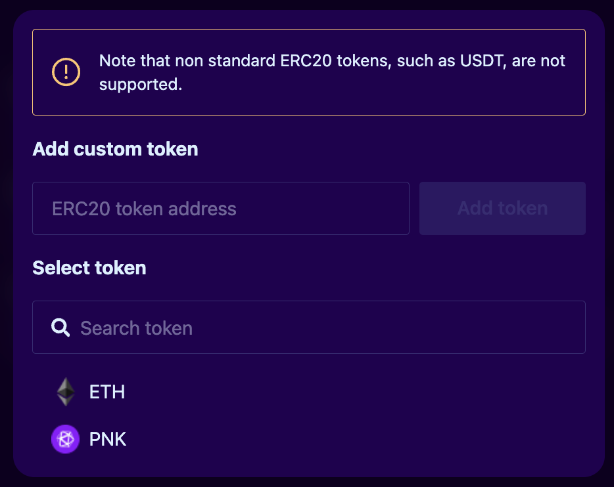This screenshot has width=614, height=487.
Task: Click the 'Add custom token' heading
Action: 115,149
